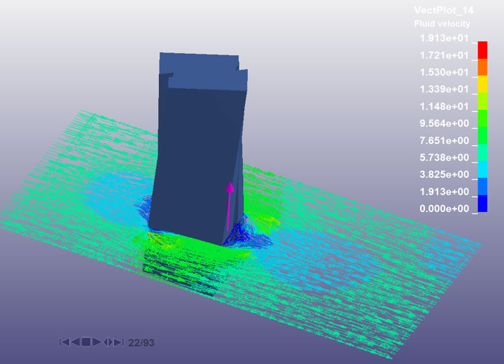
Task: Click the 3.825e+00 legend value
Action: (444, 174)
